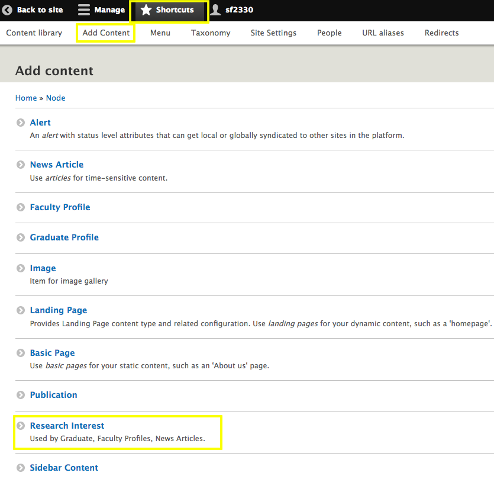494x479 pixels.
Task: Click the arrow bullet icon beside Alert
Action: tap(21, 123)
